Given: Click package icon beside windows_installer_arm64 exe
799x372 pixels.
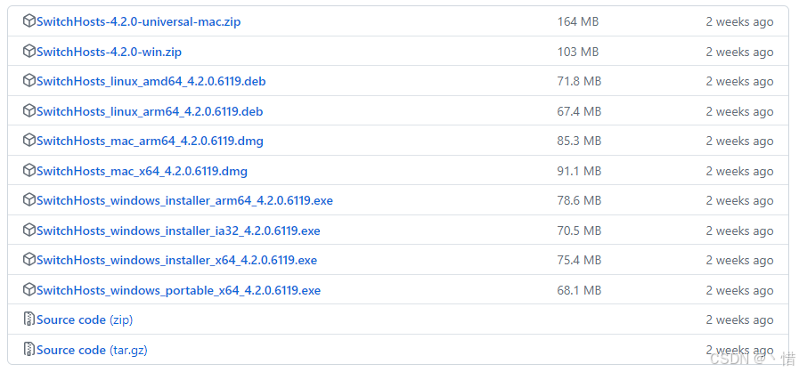Looking at the screenshot, I should 29,200.
